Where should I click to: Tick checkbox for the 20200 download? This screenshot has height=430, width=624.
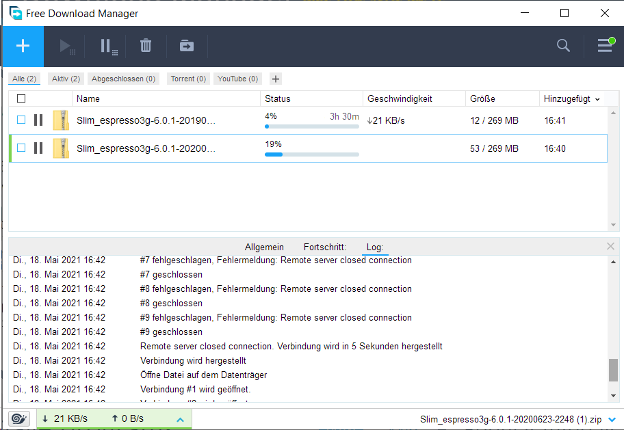pos(21,148)
